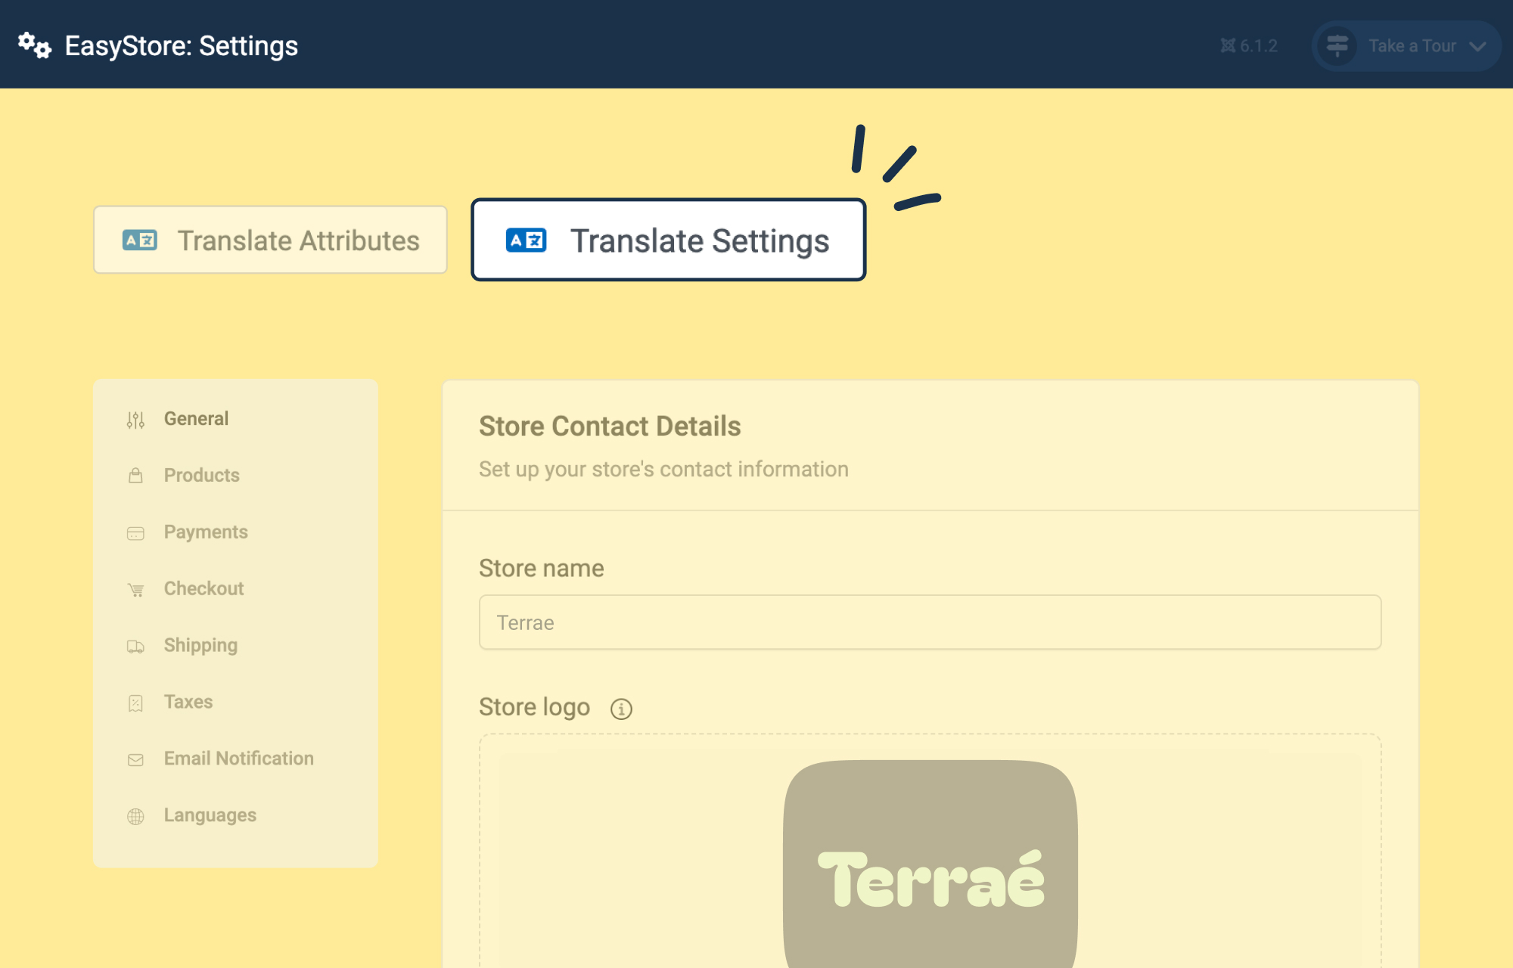Click the Taxes receipt icon
The height and width of the screenshot is (968, 1513).
tap(135, 703)
